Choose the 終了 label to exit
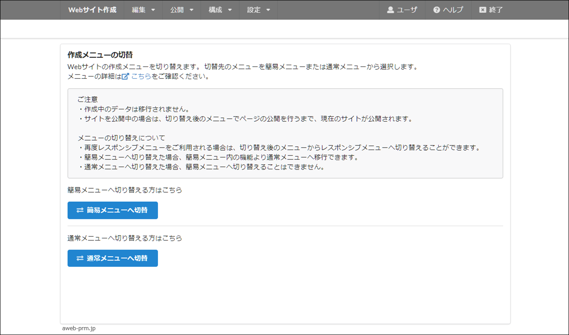569x335 pixels. tap(496, 10)
